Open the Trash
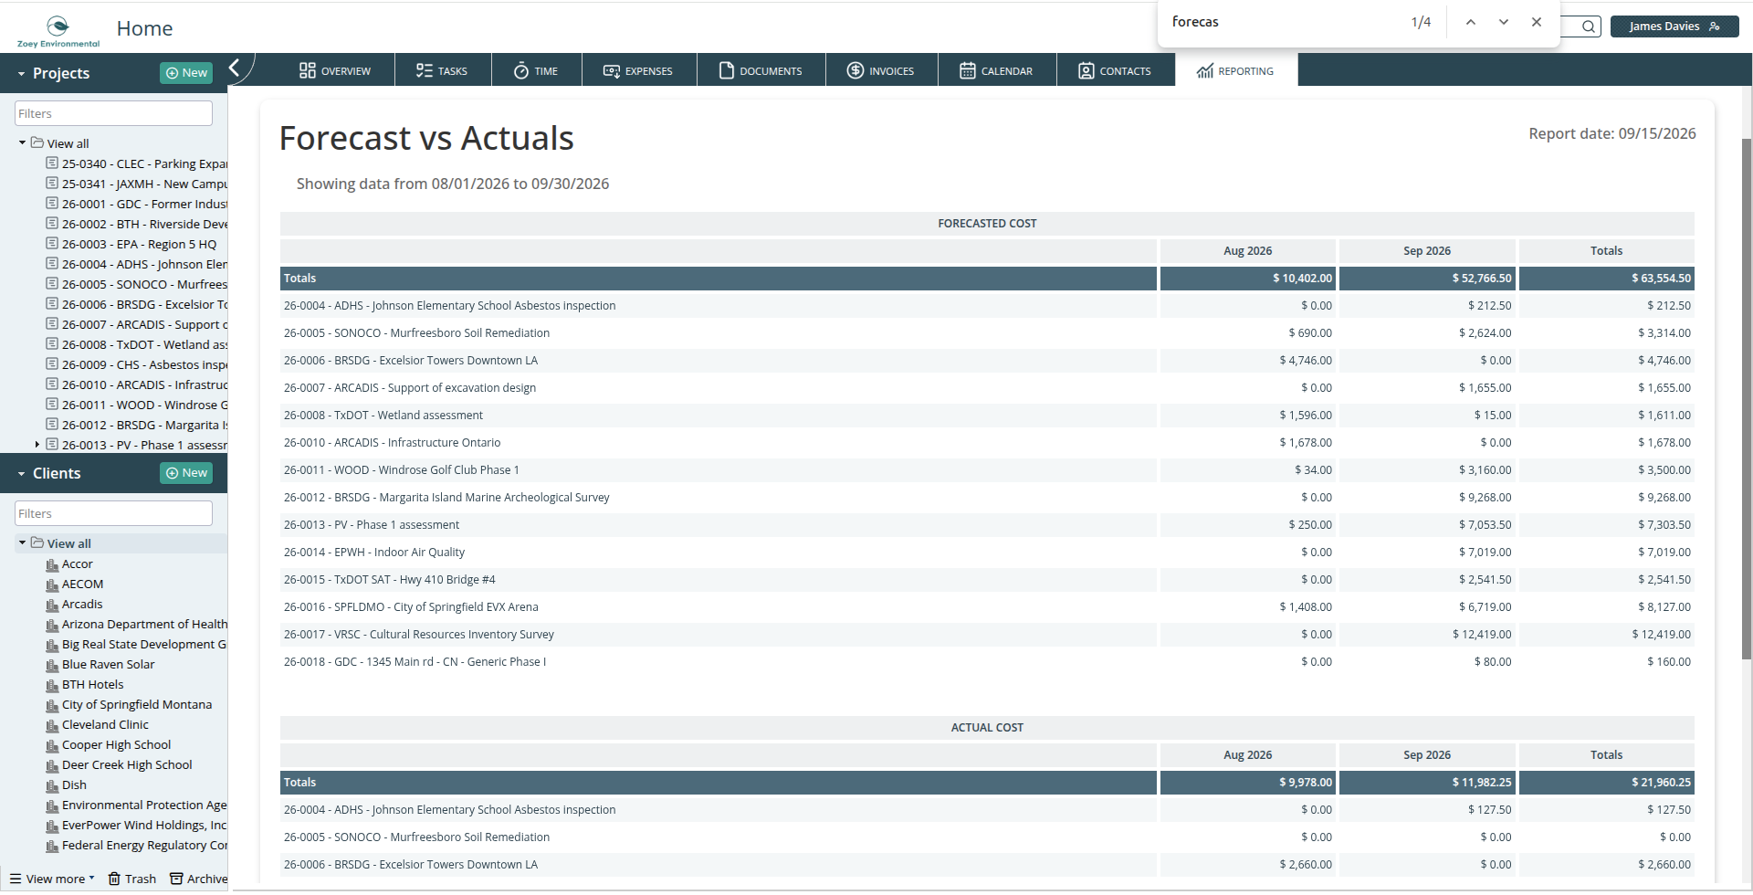Screen dimensions: 1753x895 click(132, 879)
